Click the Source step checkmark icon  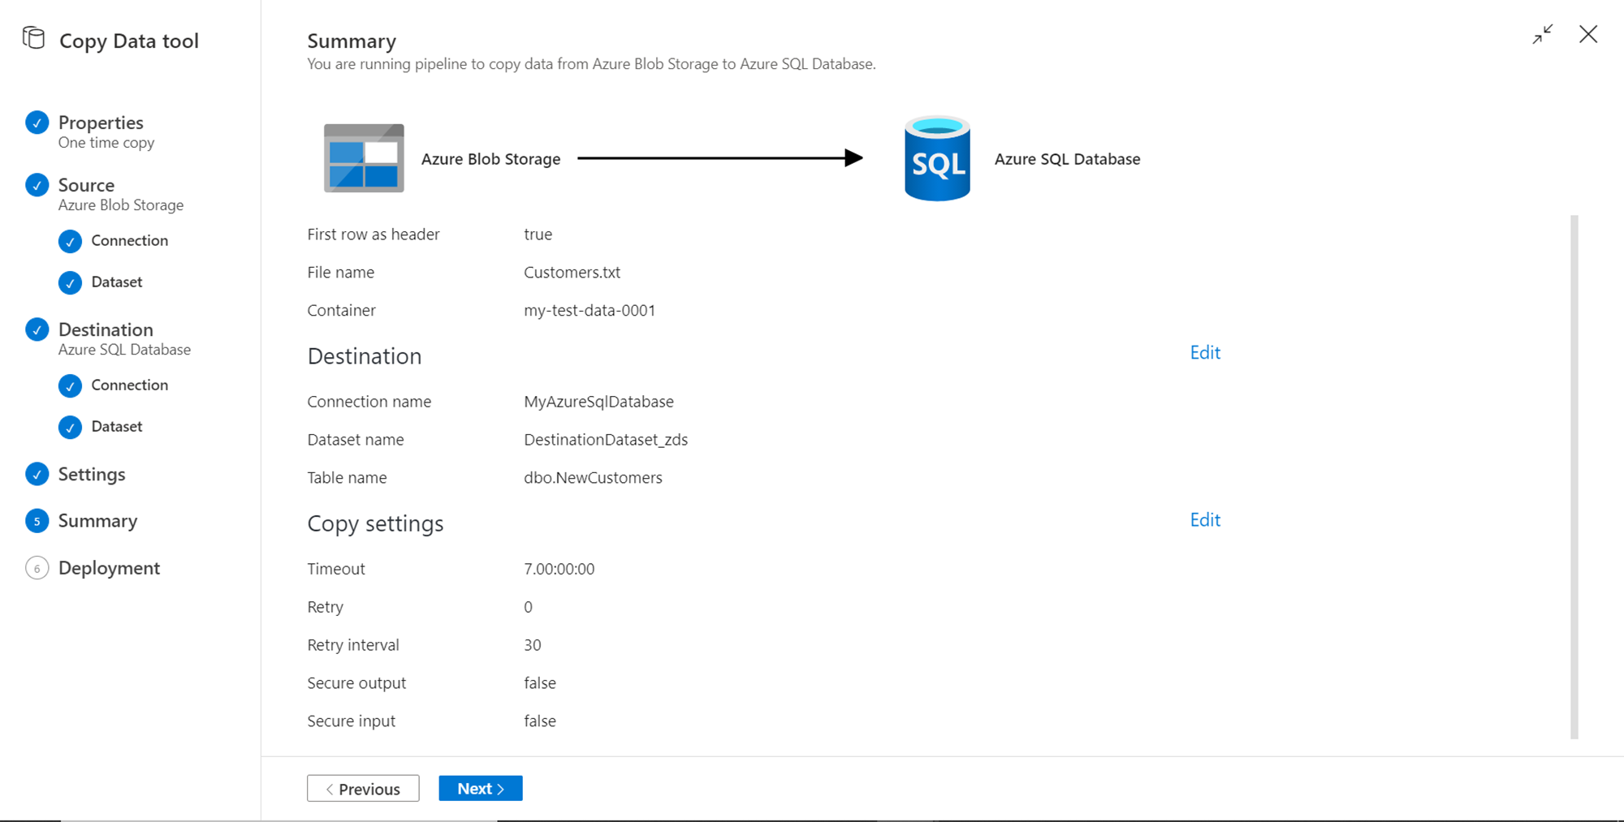pos(37,185)
